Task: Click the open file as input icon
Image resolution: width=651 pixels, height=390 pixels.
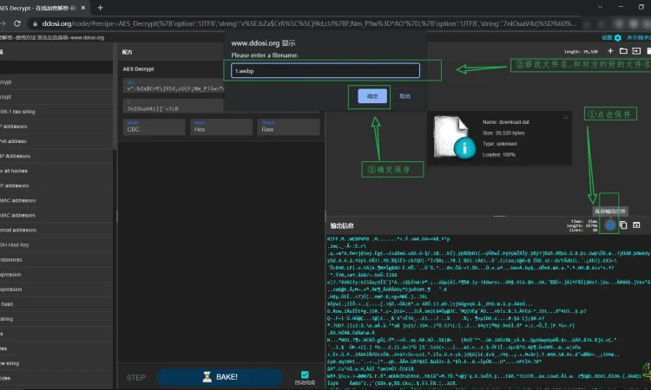Action: tap(636, 51)
